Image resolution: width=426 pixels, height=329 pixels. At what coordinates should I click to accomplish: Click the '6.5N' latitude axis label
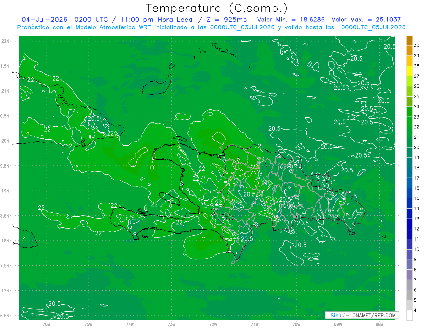click(5, 316)
